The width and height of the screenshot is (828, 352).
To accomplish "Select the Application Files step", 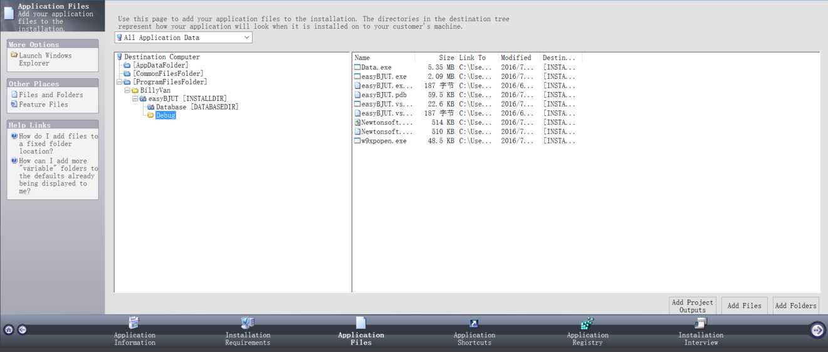I will tap(361, 331).
